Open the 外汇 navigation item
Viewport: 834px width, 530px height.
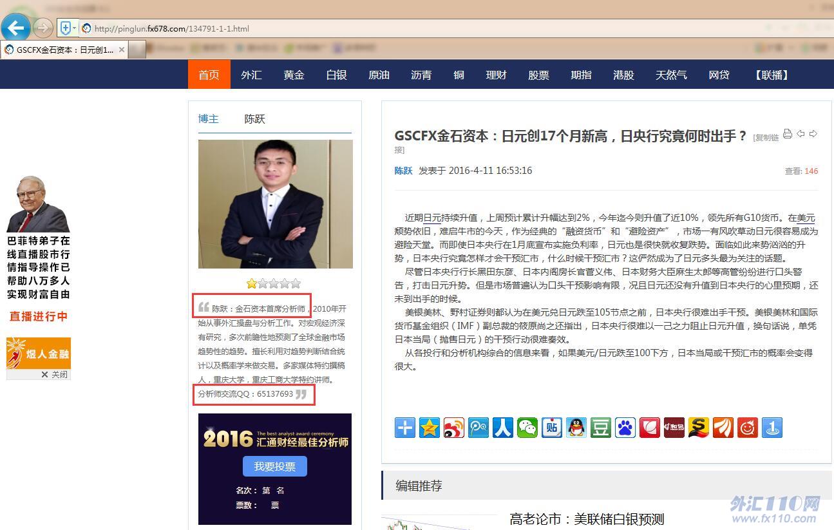pos(251,75)
